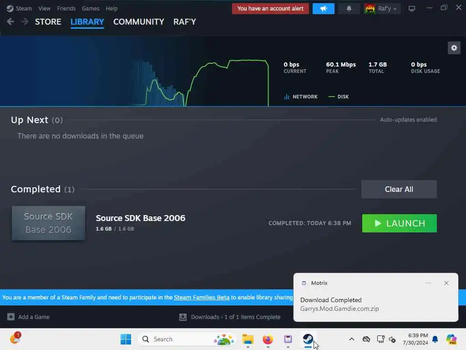The width and height of the screenshot is (466, 350).
Task: Click the display network tray icon
Action: [x=380, y=339]
